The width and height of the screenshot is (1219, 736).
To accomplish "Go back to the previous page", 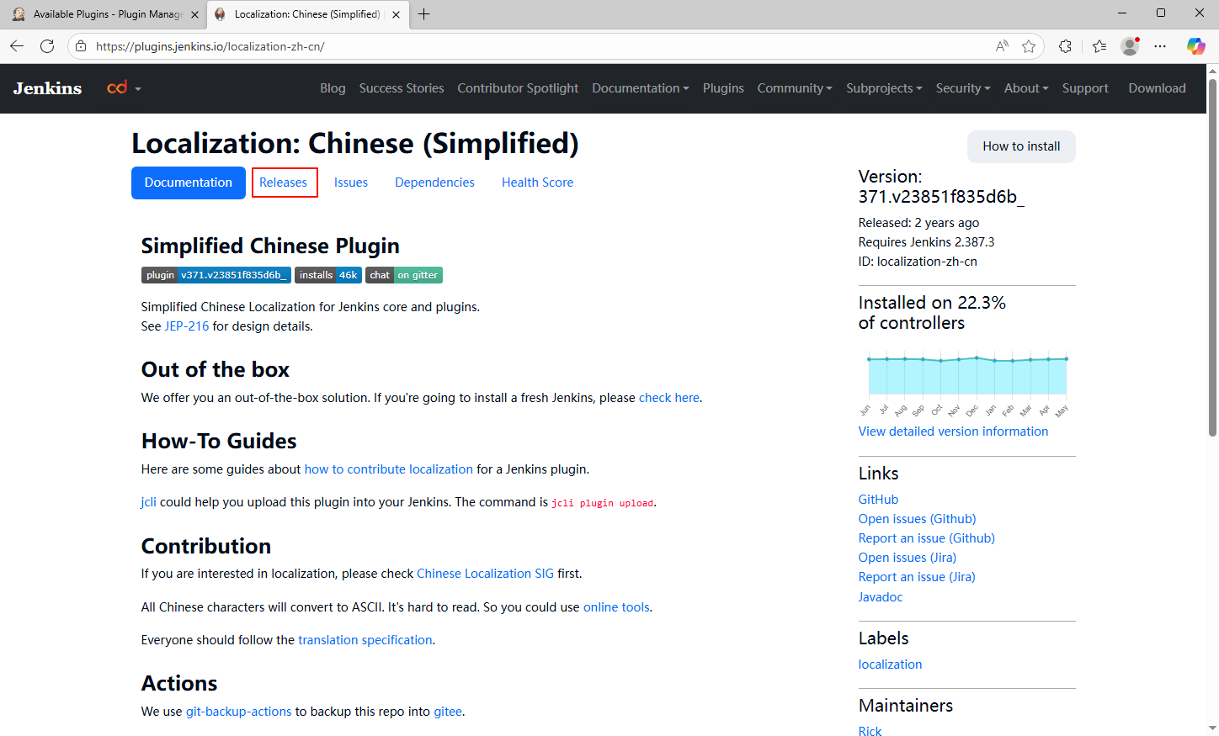I will pos(17,46).
